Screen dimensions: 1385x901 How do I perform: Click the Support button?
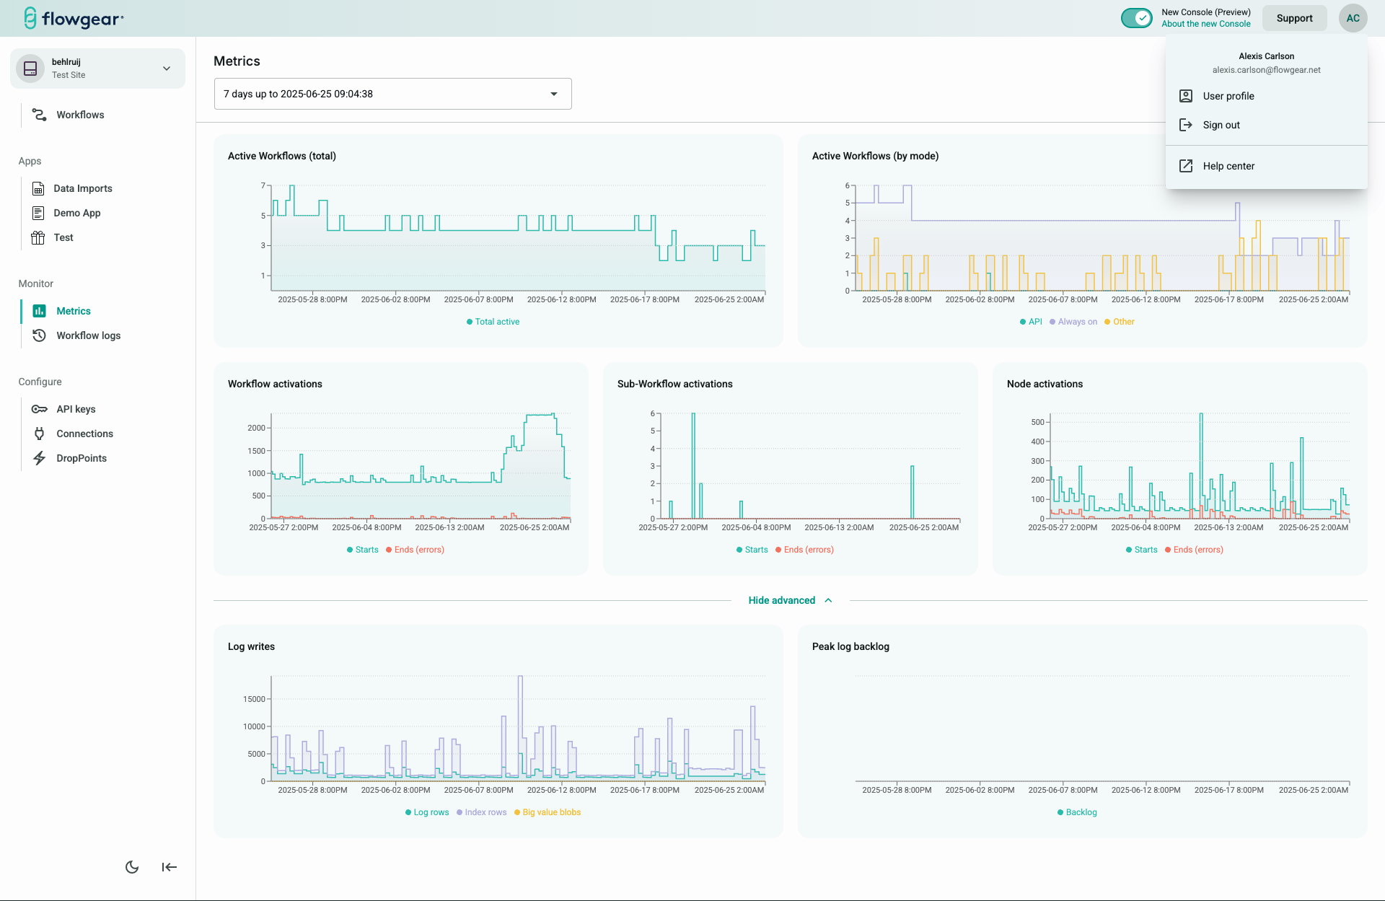pos(1294,18)
